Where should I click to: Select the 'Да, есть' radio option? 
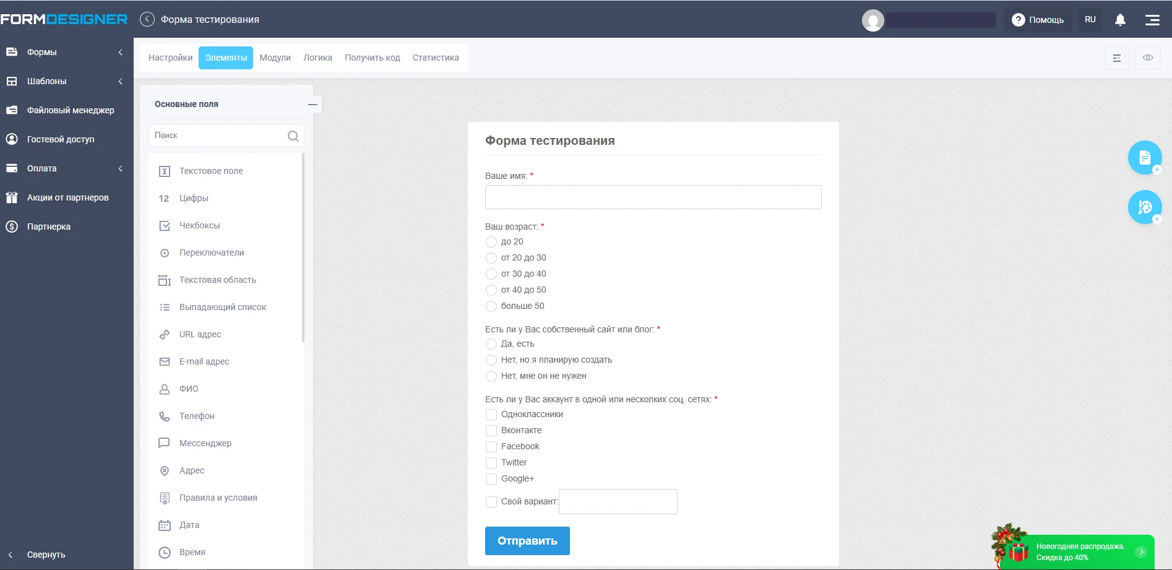491,344
